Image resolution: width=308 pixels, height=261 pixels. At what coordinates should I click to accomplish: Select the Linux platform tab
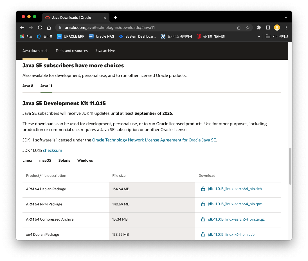[x=27, y=161]
